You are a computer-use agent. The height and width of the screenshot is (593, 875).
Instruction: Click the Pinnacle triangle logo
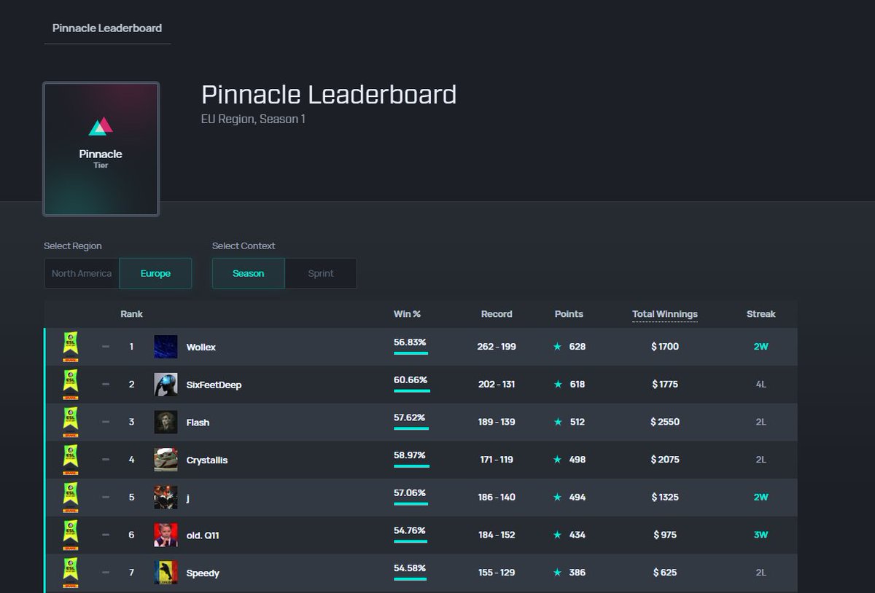101,127
